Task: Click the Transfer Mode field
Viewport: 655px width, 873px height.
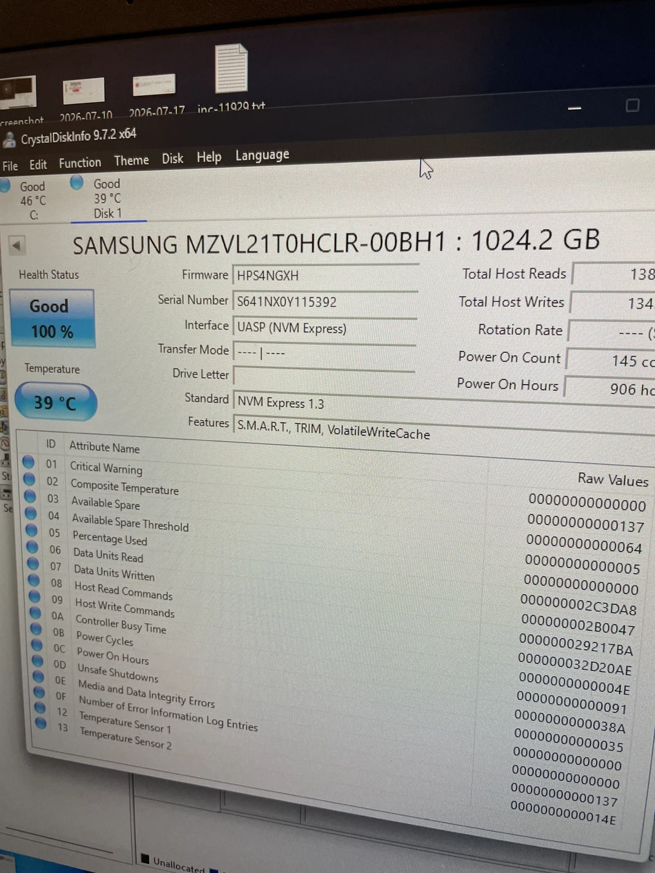Action: [324, 353]
